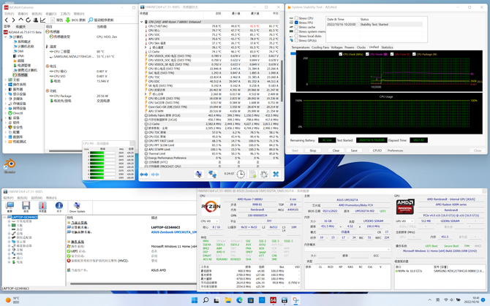Toggle CPU Clock (MHz) graph checkbox
Viewport: 490px width, 306px height.
coord(341,54)
